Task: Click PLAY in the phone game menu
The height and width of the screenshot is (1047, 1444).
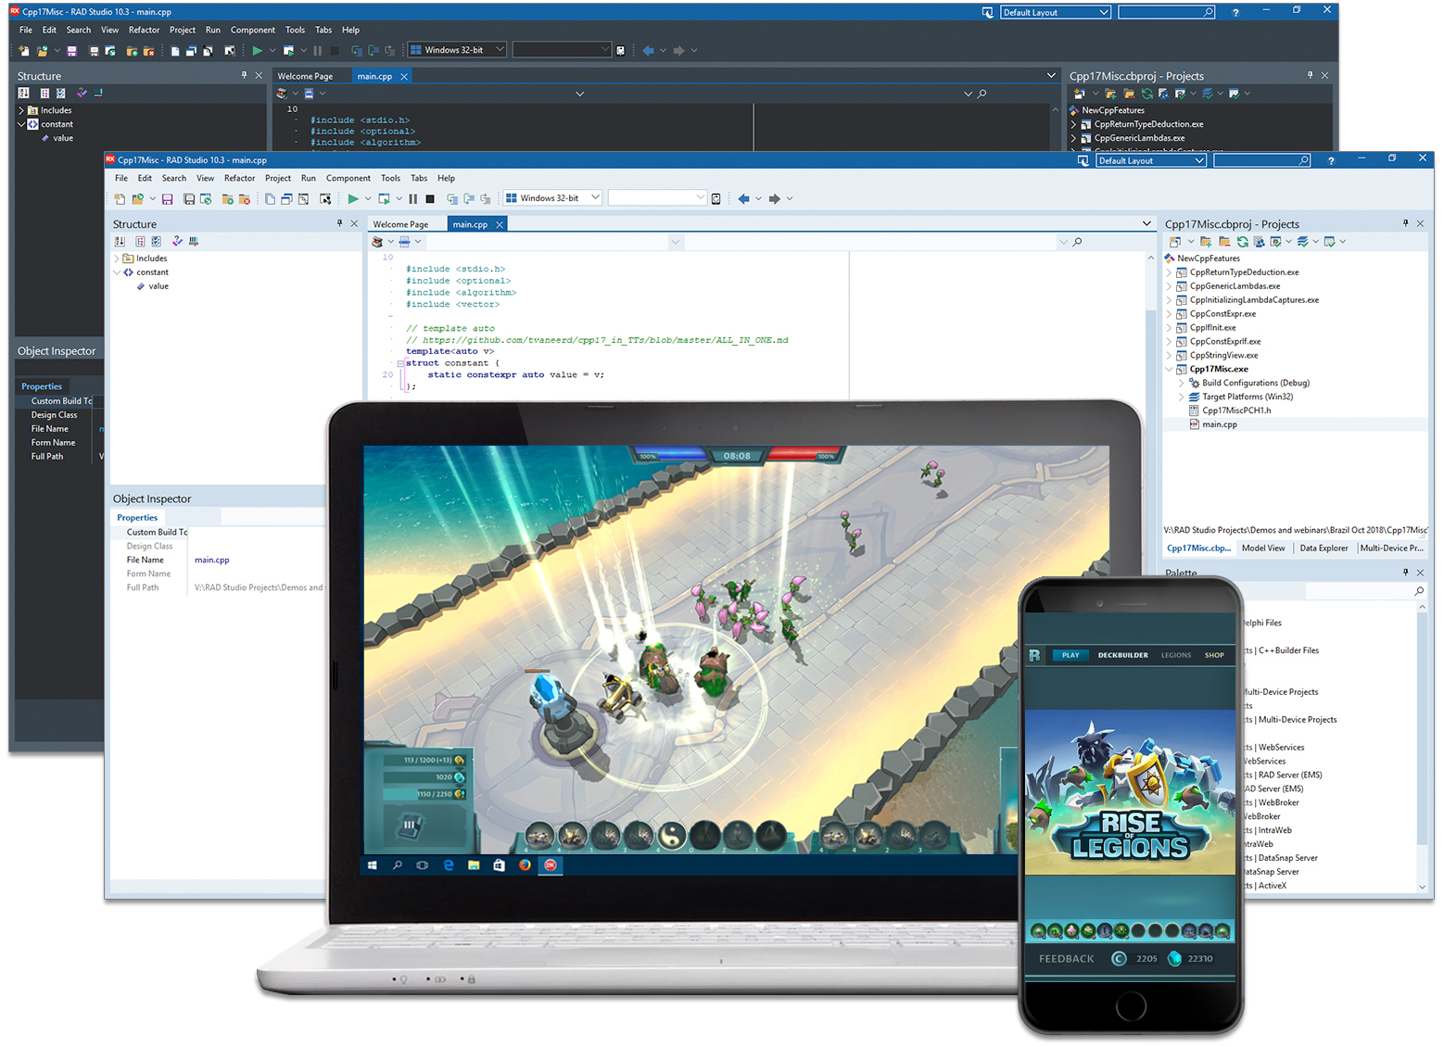Action: pos(1070,655)
